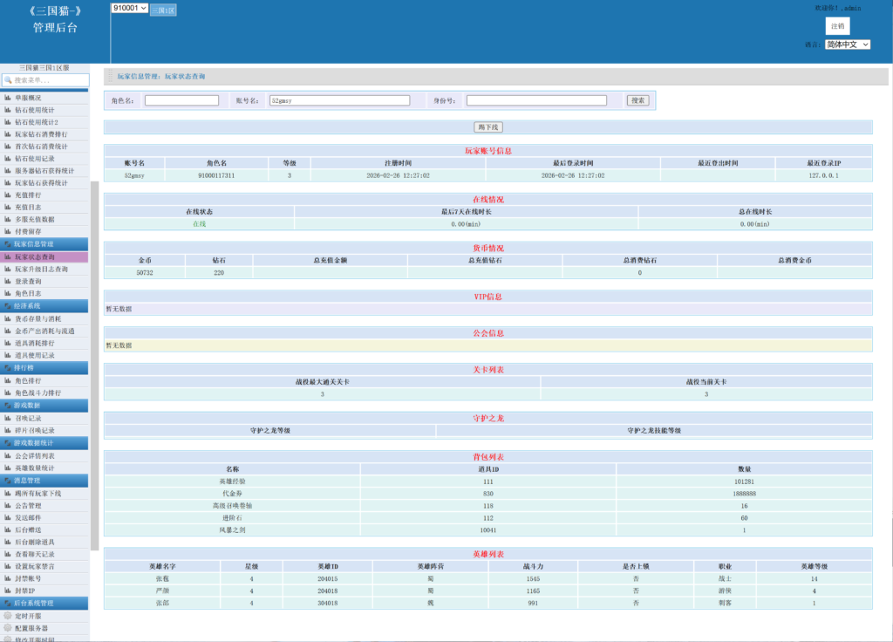Viewport: 893px width, 642px height.
Task: Click the gear icon beside 定时开服
Action: (x=8, y=616)
